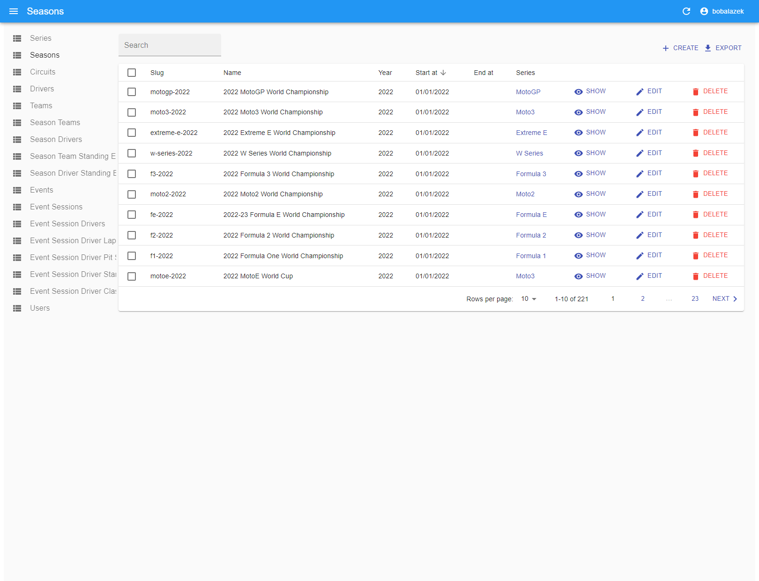Click trash icon for moto2-2022 row
The height and width of the screenshot is (581, 759).
696,194
